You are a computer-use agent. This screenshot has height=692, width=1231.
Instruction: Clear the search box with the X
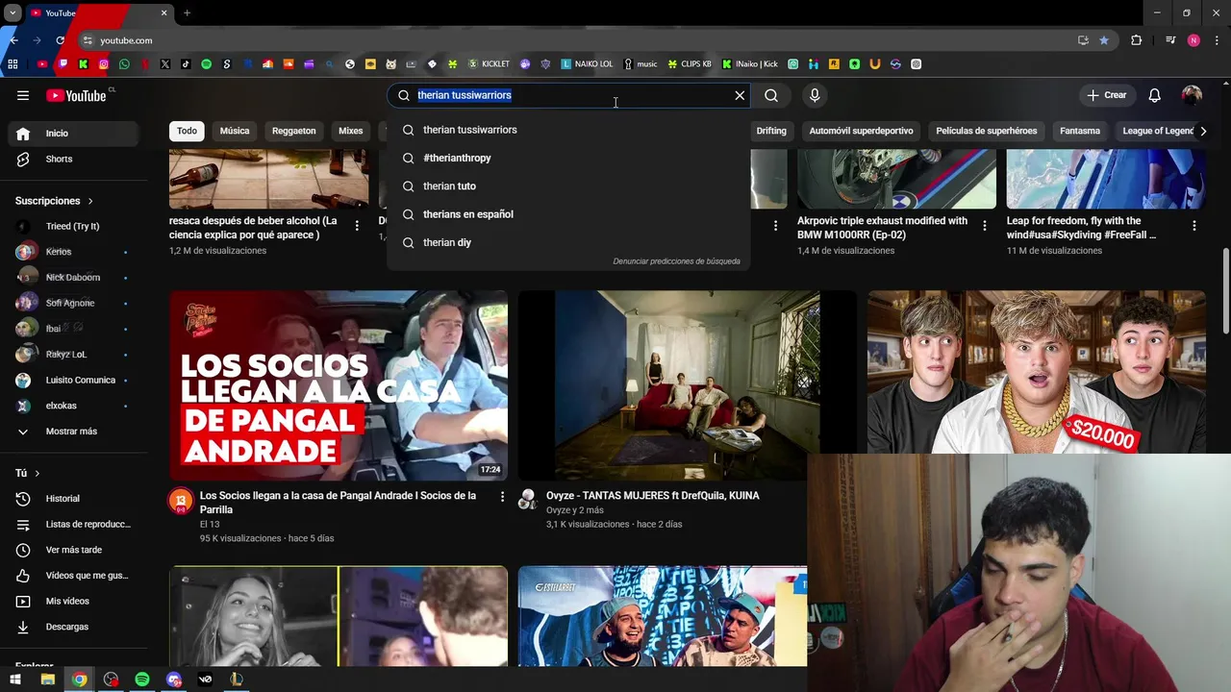pyautogui.click(x=740, y=95)
